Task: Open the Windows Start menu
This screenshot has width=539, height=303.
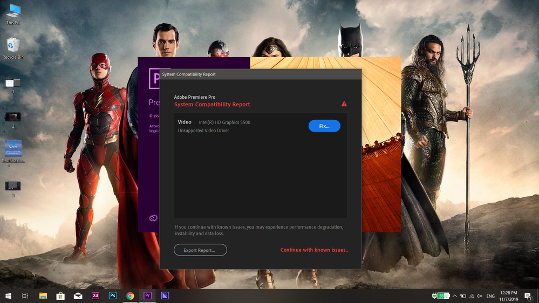Action: click(x=8, y=296)
